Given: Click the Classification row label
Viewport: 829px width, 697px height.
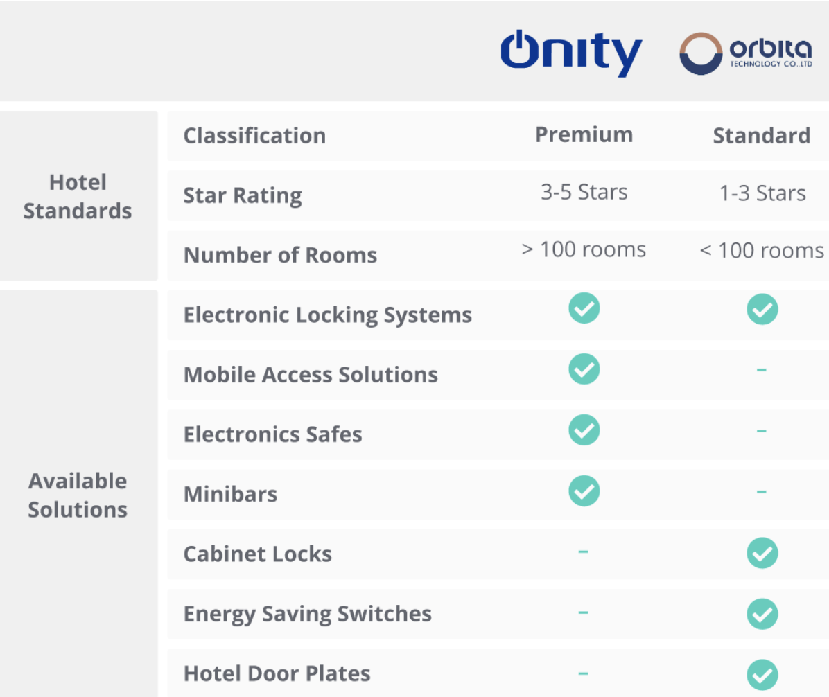Looking at the screenshot, I should point(254,136).
